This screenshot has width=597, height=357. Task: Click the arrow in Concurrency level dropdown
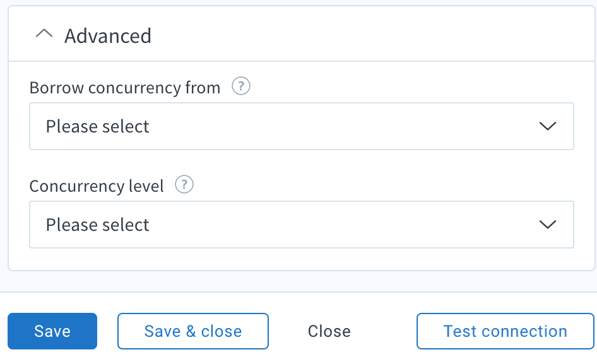point(548,225)
